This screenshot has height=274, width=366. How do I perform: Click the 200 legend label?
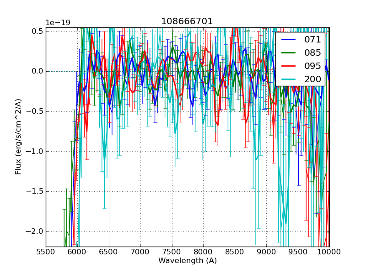point(313,79)
